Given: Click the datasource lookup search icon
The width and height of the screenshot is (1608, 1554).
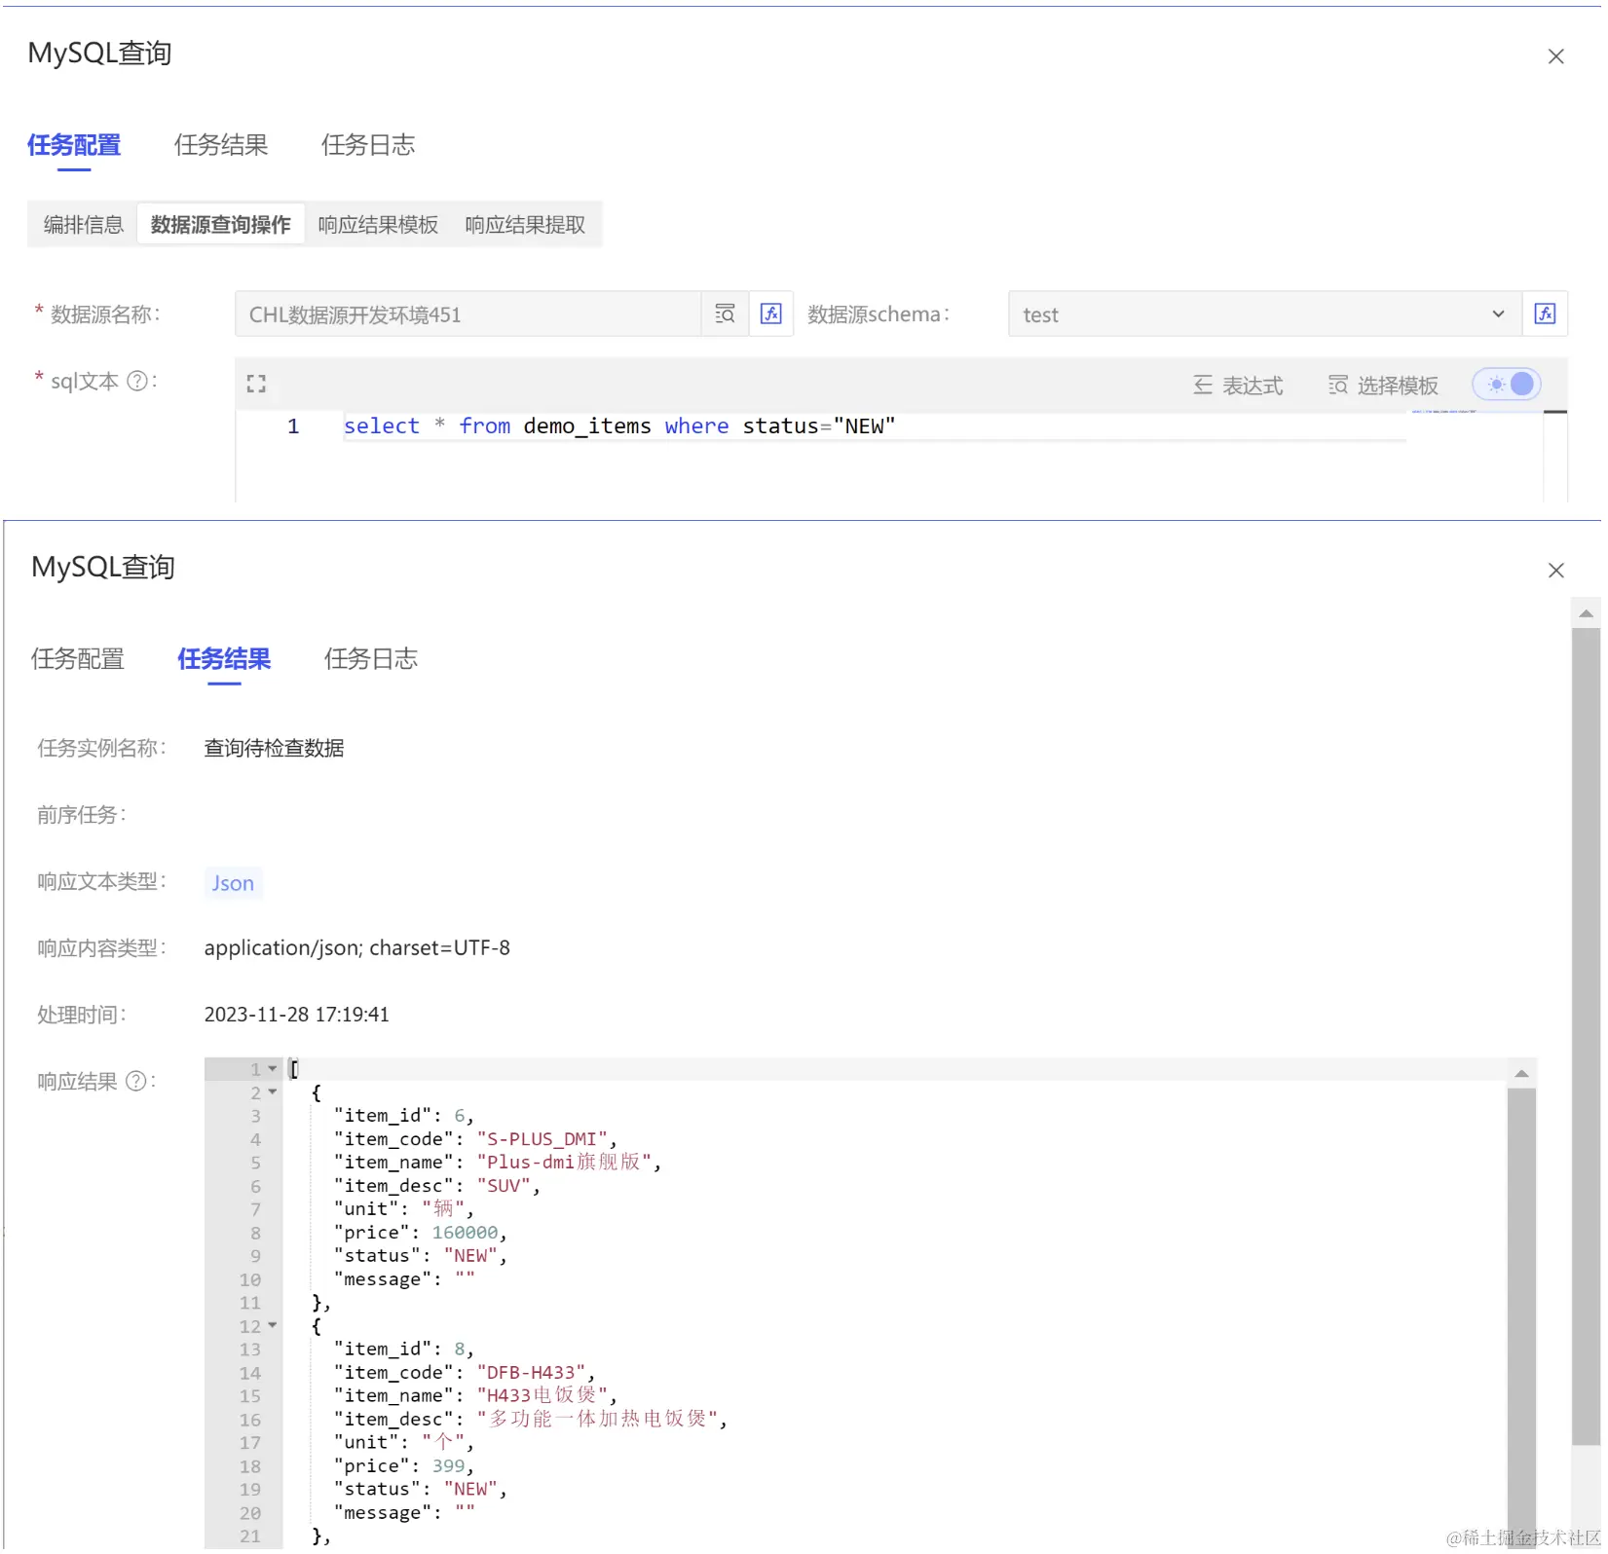Looking at the screenshot, I should pos(725,314).
